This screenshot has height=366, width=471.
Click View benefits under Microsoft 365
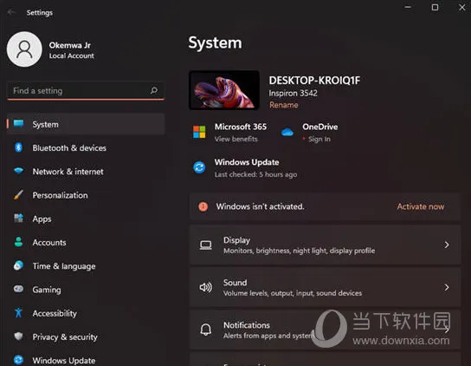(x=236, y=139)
